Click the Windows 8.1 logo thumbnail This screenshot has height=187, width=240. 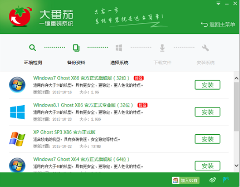[17, 112]
